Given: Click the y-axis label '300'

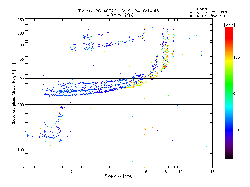Looking at the screenshot, I should point(21,78).
